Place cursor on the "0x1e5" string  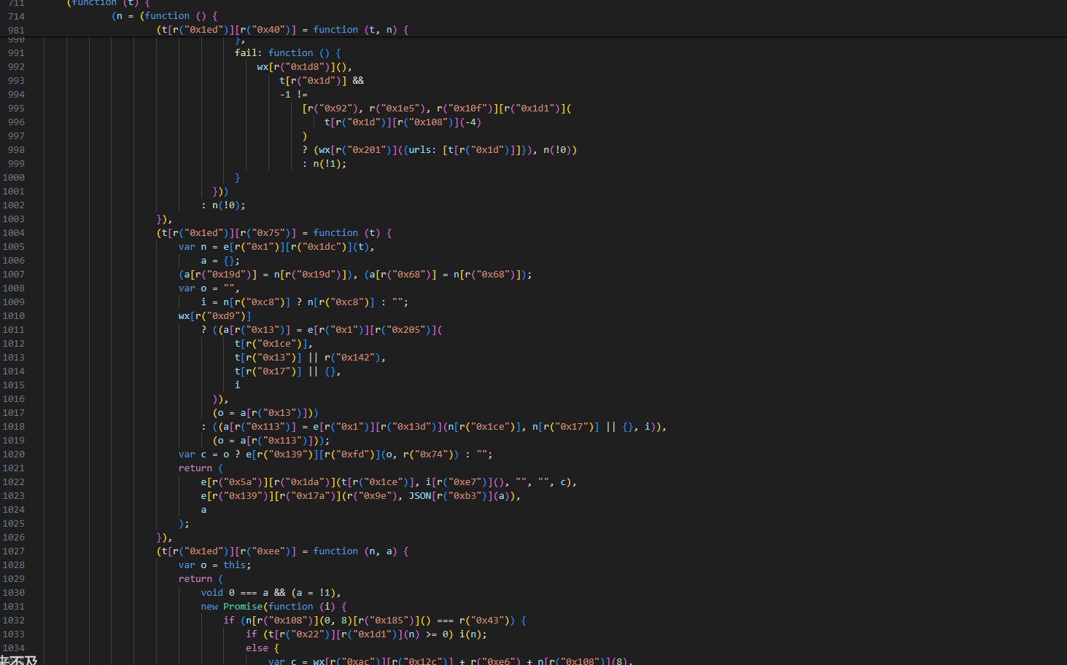click(x=400, y=109)
